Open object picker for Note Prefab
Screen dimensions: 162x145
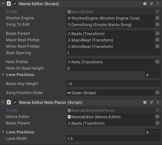[x=157, y=62]
